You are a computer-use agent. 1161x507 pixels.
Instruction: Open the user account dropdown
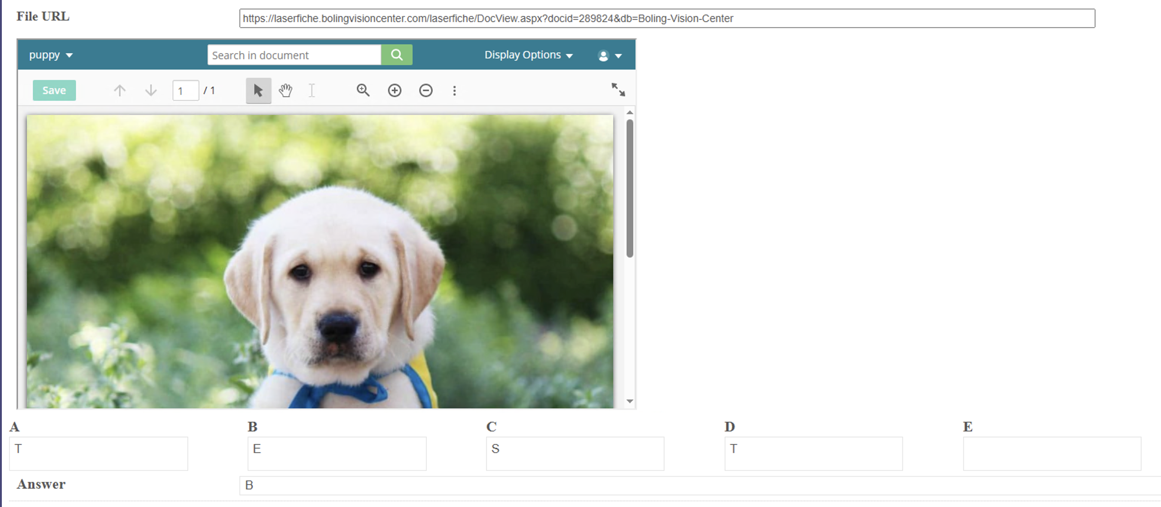click(x=609, y=55)
